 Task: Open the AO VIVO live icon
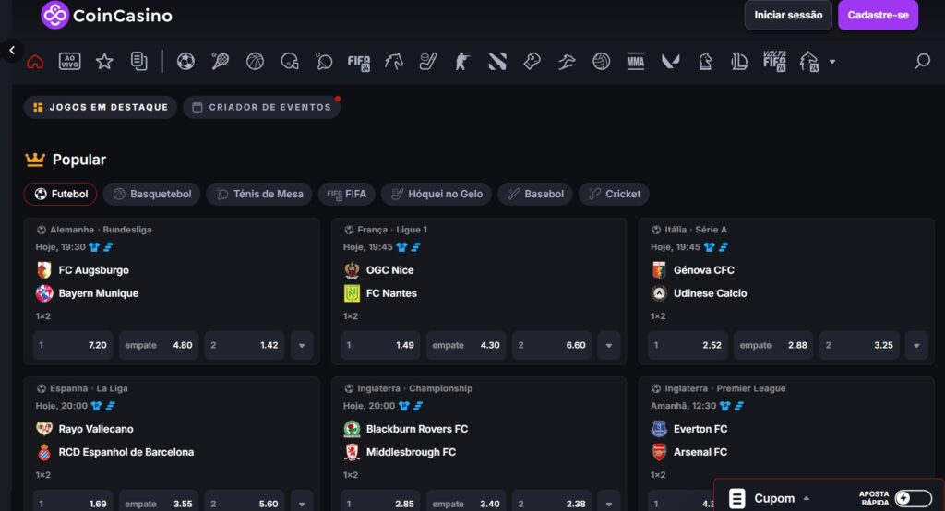[x=70, y=62]
